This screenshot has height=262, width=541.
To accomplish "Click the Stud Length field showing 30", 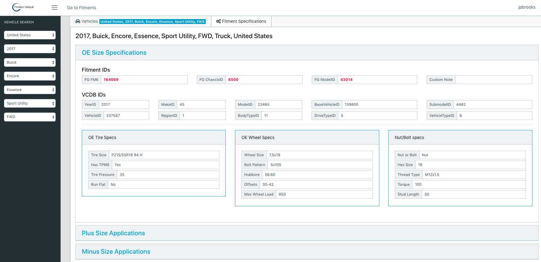I will coord(474,194).
